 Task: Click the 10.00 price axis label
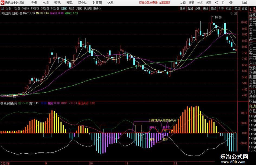coord(244,22)
